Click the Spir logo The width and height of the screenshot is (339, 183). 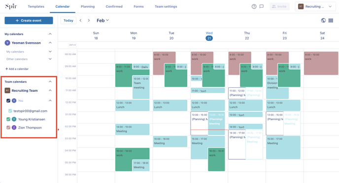11,6
